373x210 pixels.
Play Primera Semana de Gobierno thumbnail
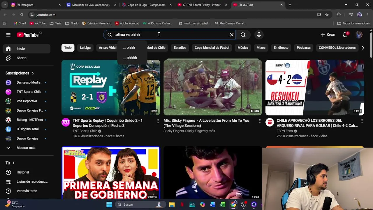[111, 173]
